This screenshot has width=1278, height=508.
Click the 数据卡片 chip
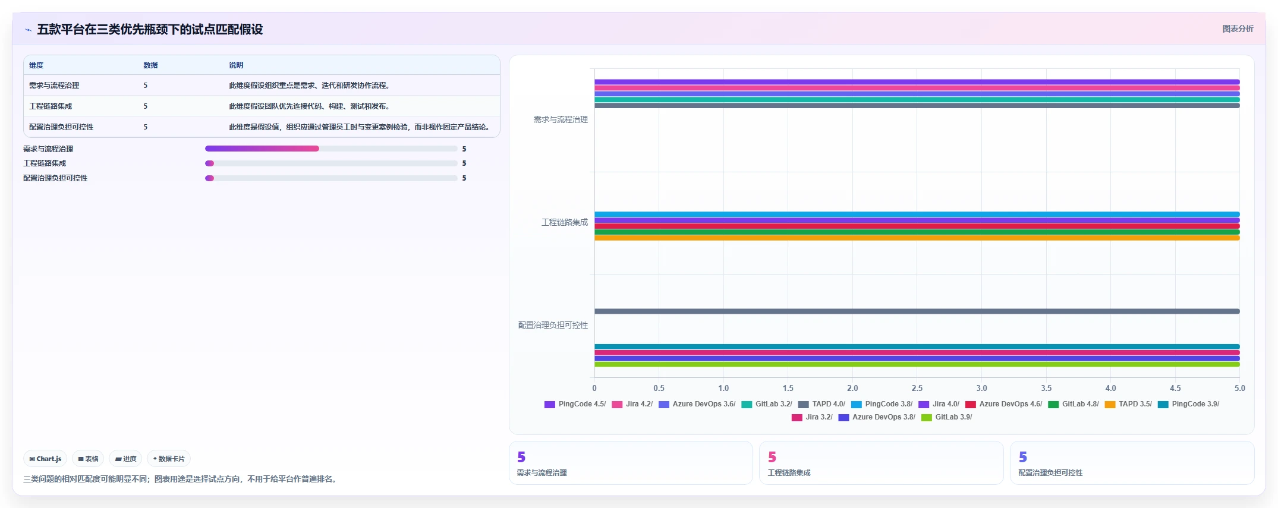point(169,459)
